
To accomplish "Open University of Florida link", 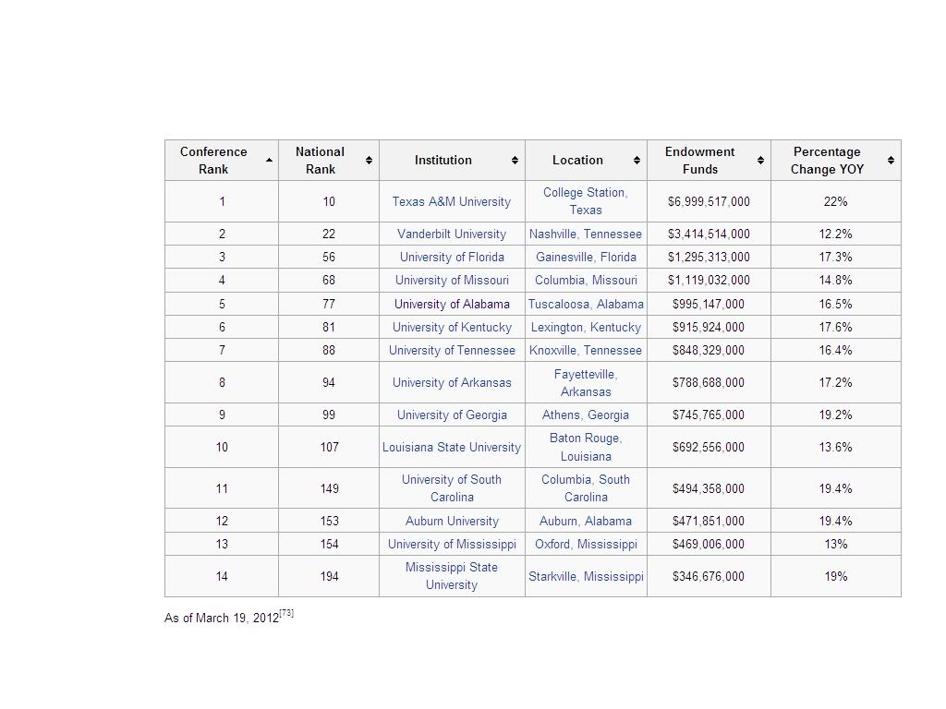I will 452,258.
